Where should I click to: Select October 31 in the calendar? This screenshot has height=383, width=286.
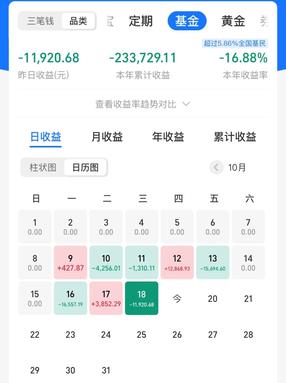coord(106,370)
